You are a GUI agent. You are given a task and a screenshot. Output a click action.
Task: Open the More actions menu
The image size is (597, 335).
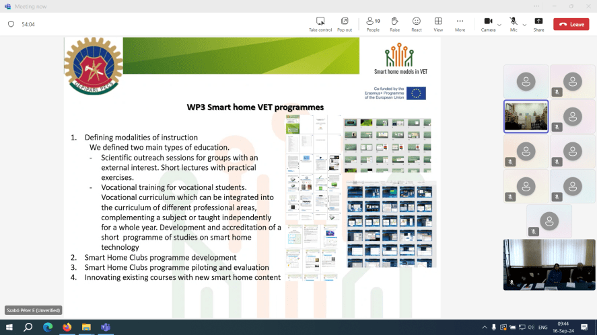click(460, 24)
